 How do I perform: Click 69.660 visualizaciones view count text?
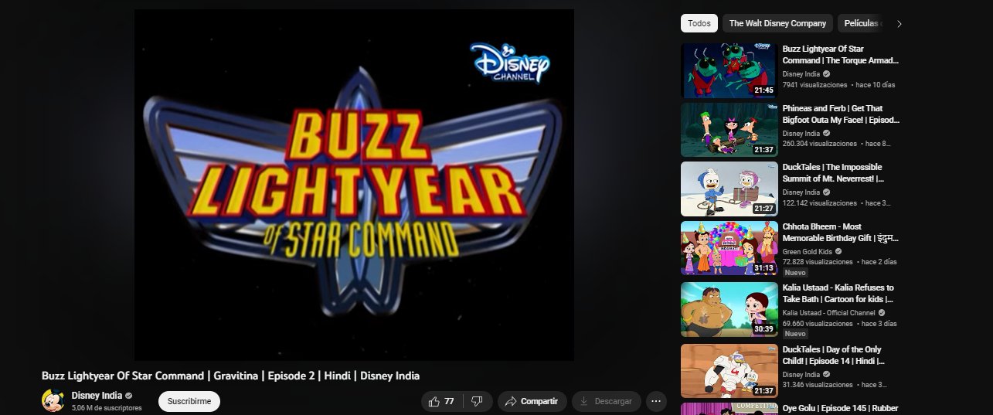tap(817, 324)
